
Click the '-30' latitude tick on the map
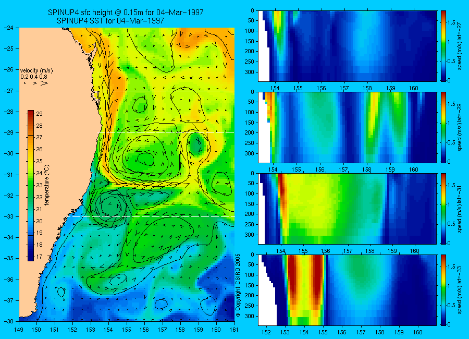tap(8, 154)
